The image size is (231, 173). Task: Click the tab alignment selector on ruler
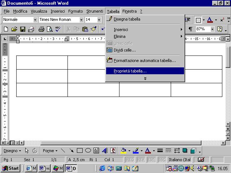5,39
